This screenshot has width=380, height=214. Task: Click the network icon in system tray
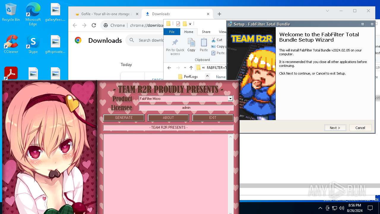[x=334, y=208]
